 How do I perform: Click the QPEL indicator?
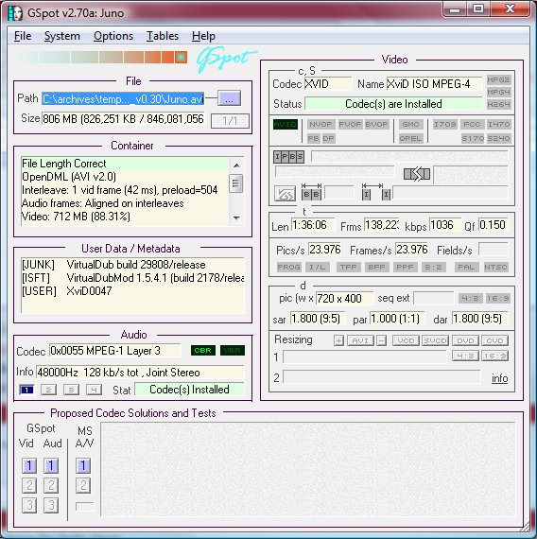410,138
